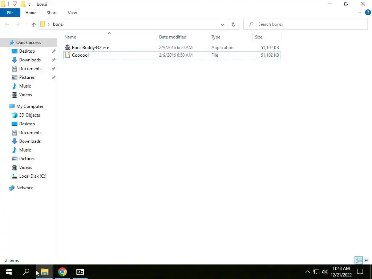Sort by Date modified column
Image resolution: width=372 pixels, height=279 pixels.
(x=183, y=37)
